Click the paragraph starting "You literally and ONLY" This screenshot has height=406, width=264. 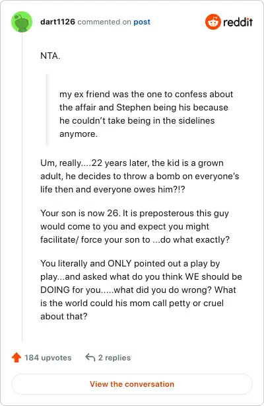pyautogui.click(x=141, y=290)
